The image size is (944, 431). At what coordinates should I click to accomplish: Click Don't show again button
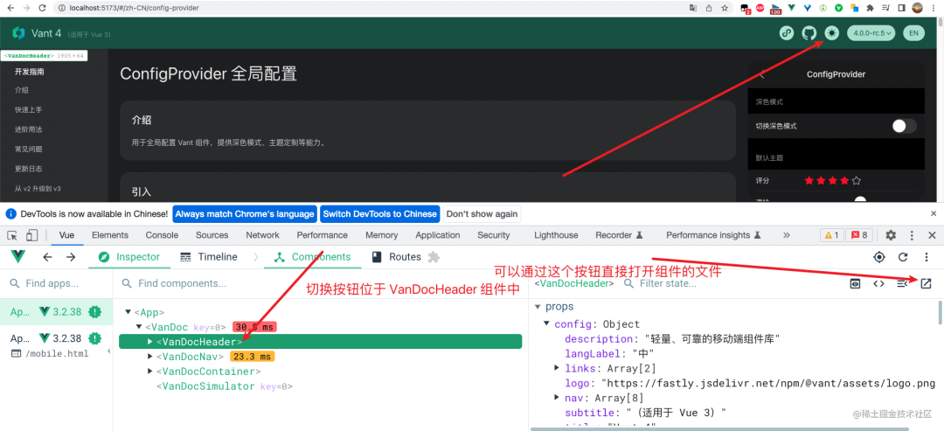point(482,213)
